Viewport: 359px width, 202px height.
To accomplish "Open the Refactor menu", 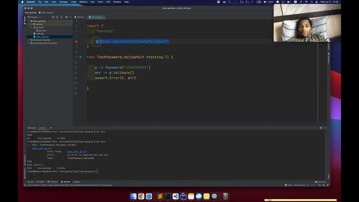I will pyautogui.click(x=84, y=2).
